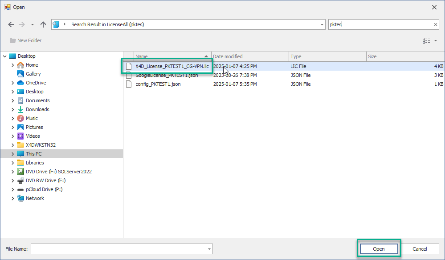
Task: Expand the Documents tree node
Action: coord(13,100)
